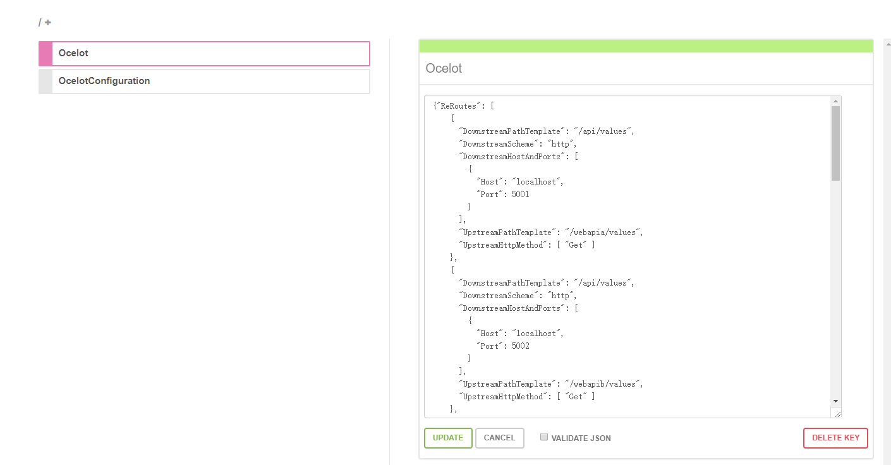Click the editor scrollbar down arrow

coord(836,401)
